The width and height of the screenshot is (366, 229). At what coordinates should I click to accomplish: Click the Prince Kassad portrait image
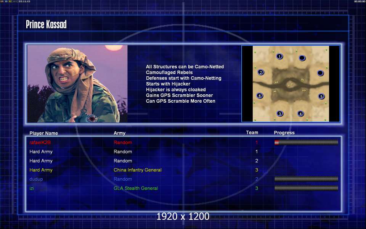tap(77, 84)
